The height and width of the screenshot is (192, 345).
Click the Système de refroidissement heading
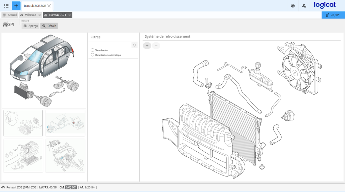pos(167,36)
